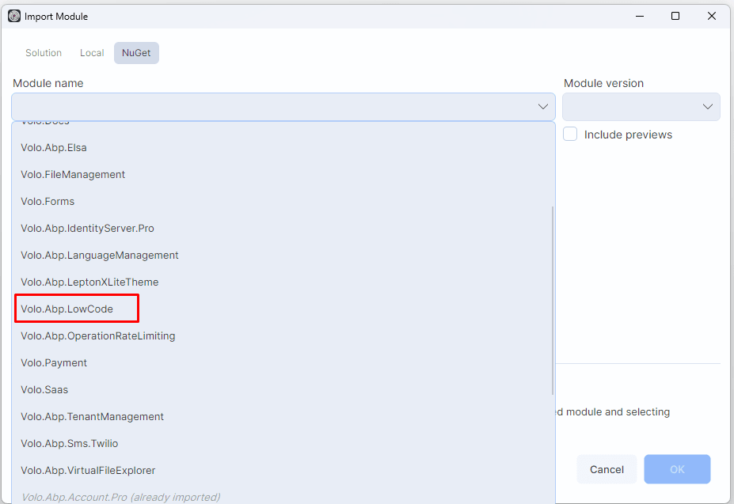Pick the Volo.Saas module
This screenshot has width=734, height=504.
(x=283, y=390)
